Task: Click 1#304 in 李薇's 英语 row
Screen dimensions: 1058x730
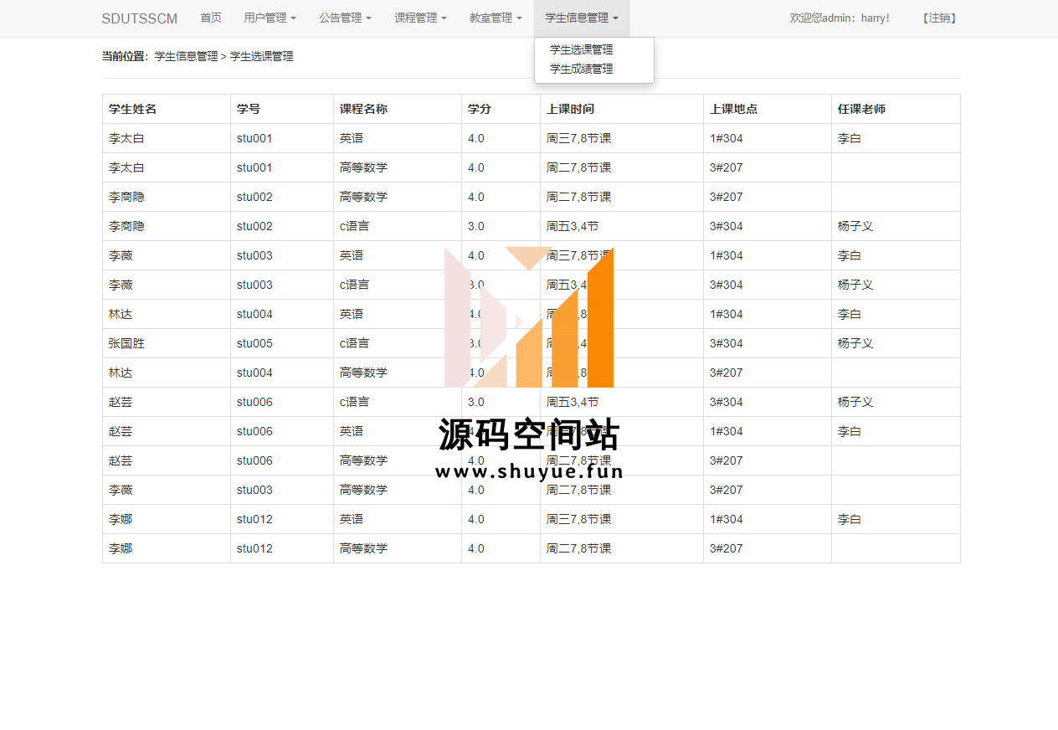Action: 726,255
